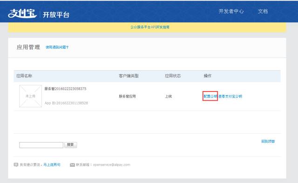The image size is (298, 183).
Task: Open the 公众服务平台API开发指南 banner link
Action: [150, 27]
